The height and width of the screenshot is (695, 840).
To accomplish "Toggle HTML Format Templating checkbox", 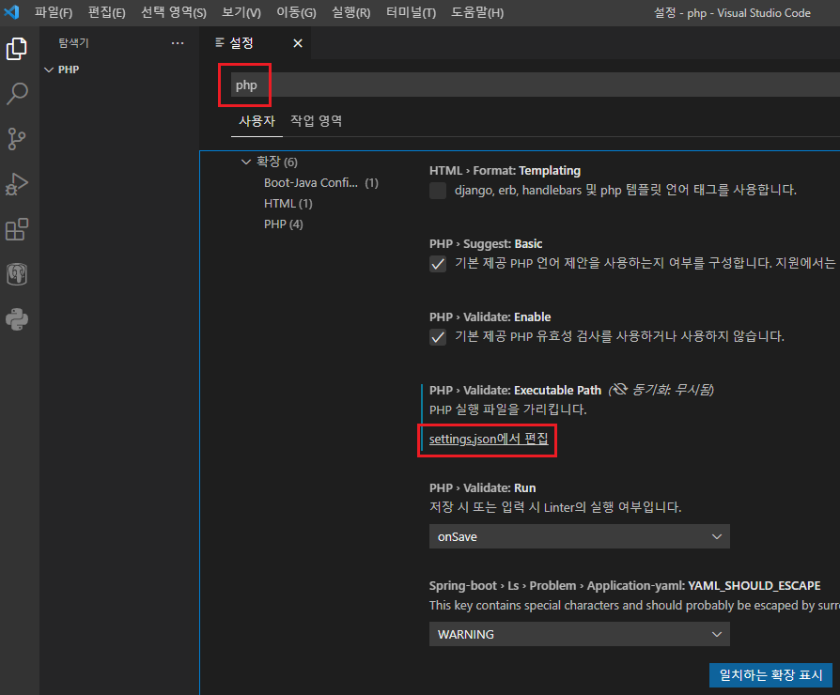I will click(x=438, y=190).
